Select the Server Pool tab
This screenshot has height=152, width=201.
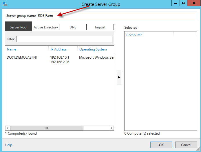tap(19, 27)
